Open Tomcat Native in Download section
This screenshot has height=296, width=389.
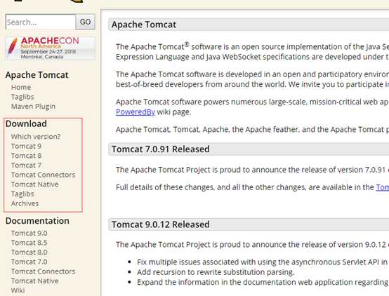[34, 184]
